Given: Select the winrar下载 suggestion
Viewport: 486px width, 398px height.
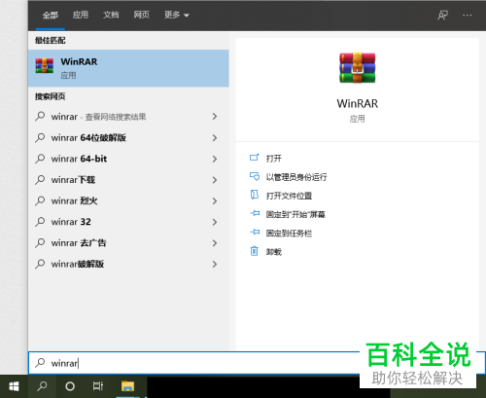Looking at the screenshot, I should click(128, 180).
